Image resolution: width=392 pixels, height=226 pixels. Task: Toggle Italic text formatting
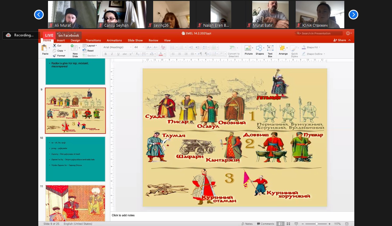pyautogui.click(x=112, y=54)
